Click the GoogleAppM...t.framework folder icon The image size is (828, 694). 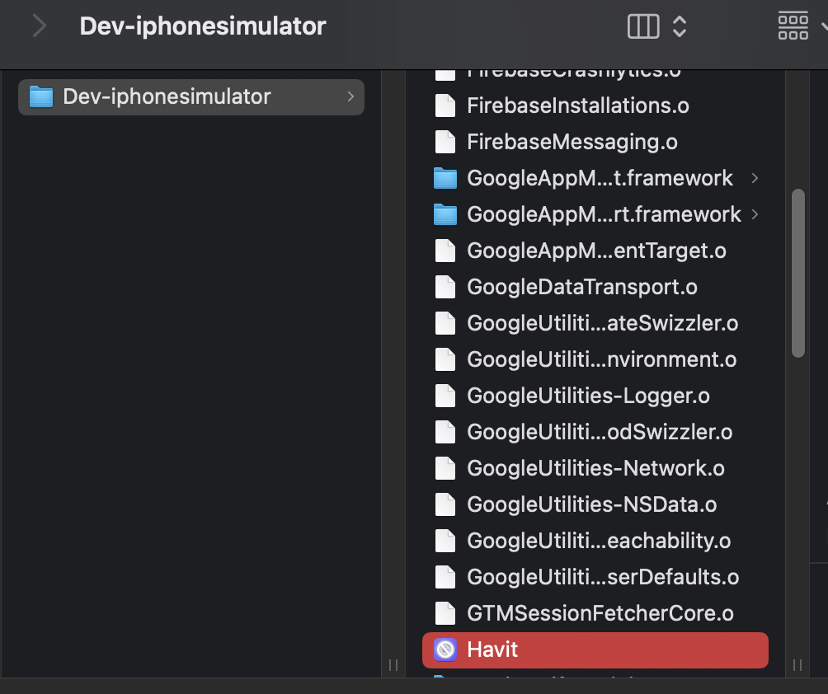[x=445, y=178]
